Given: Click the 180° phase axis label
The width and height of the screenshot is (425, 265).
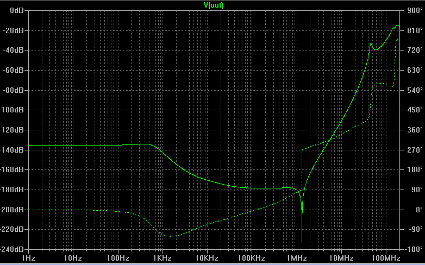Looking at the screenshot, I should [415, 169].
